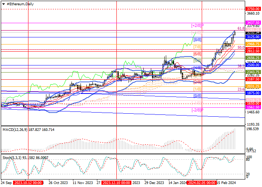Click the [0/8] Murrey level label
262x187 pixels.
click(198, 96)
